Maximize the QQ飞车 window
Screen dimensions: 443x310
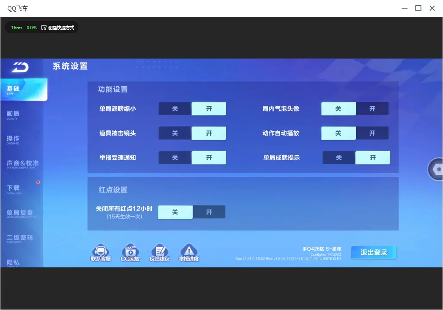[418, 9]
